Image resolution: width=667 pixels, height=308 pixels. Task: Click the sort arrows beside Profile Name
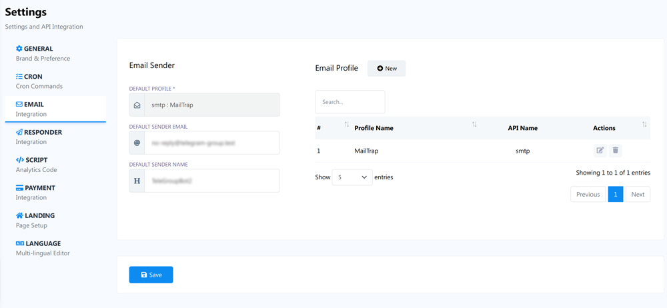click(474, 125)
